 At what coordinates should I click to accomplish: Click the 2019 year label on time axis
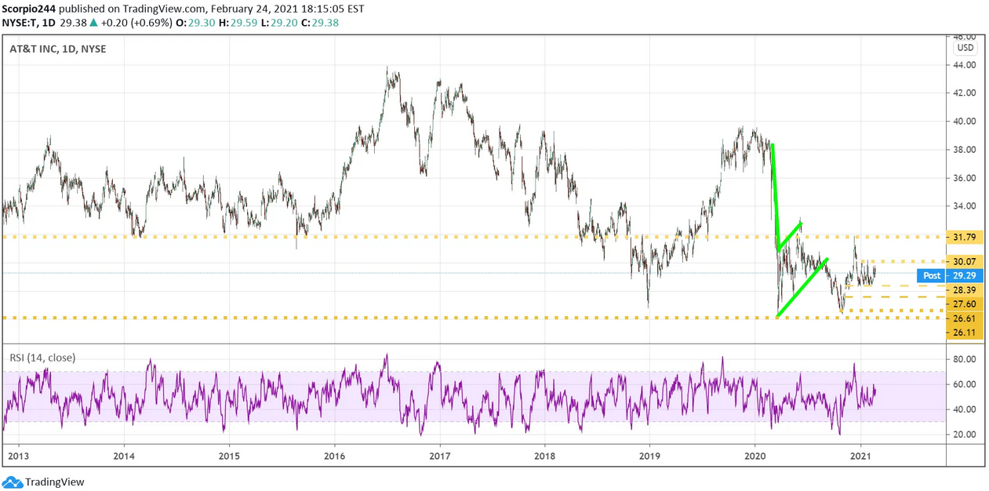click(x=649, y=455)
